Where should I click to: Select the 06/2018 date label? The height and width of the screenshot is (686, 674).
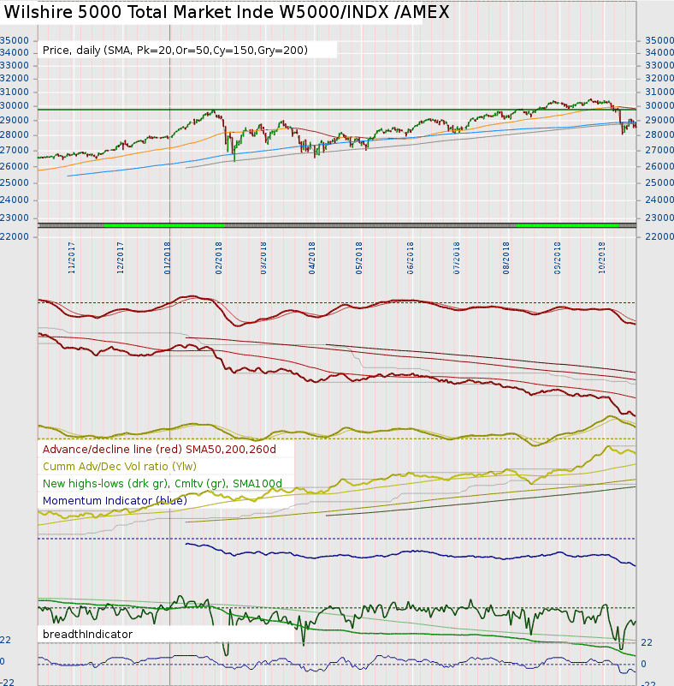pyautogui.click(x=410, y=258)
